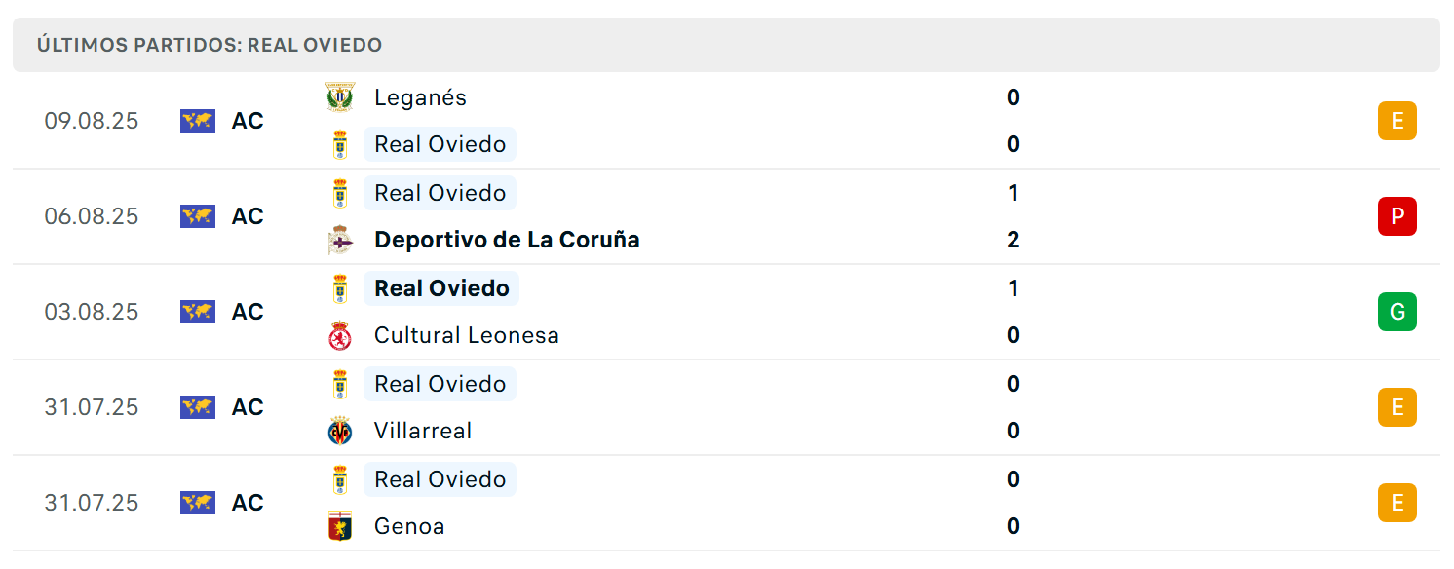Open Deportivo de La Coruña team link
The width and height of the screenshot is (1454, 569).
pyautogui.click(x=507, y=240)
